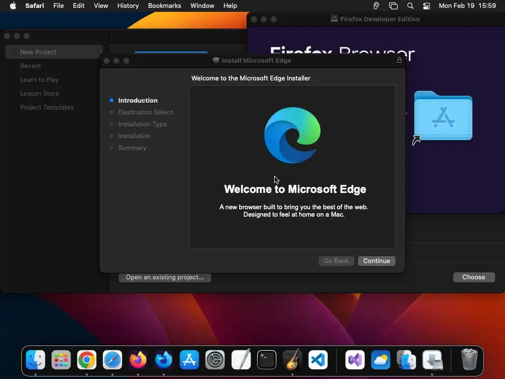This screenshot has width=505, height=379.
Task: Click the date and time in menu bar
Action: point(468,6)
